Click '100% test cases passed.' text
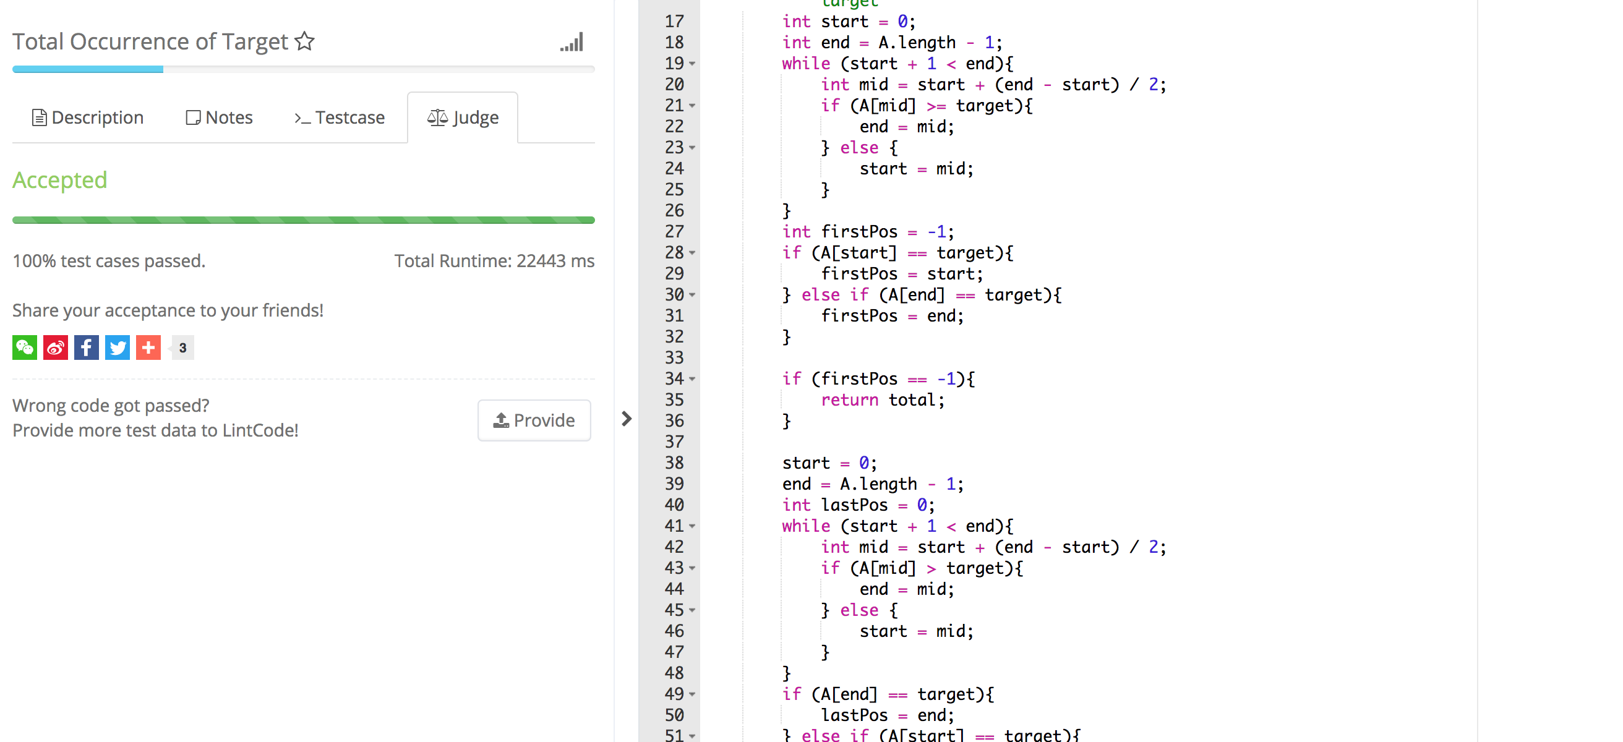 point(109,261)
